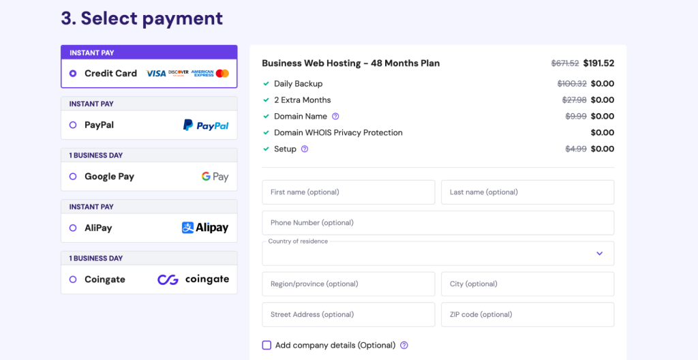Click the $191.52 plan price
Image resolution: width=698 pixels, height=360 pixels.
[598, 63]
